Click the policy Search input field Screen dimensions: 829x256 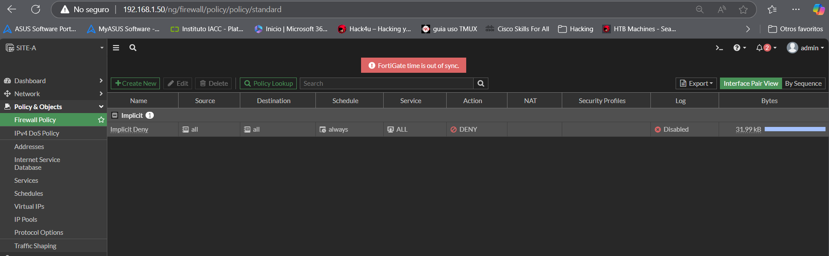click(x=387, y=84)
